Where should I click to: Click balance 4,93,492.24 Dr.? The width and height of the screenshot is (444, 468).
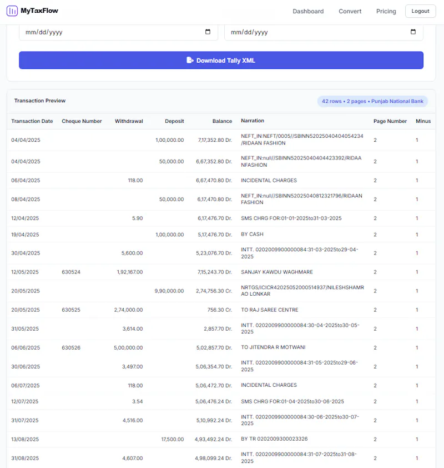point(213,439)
